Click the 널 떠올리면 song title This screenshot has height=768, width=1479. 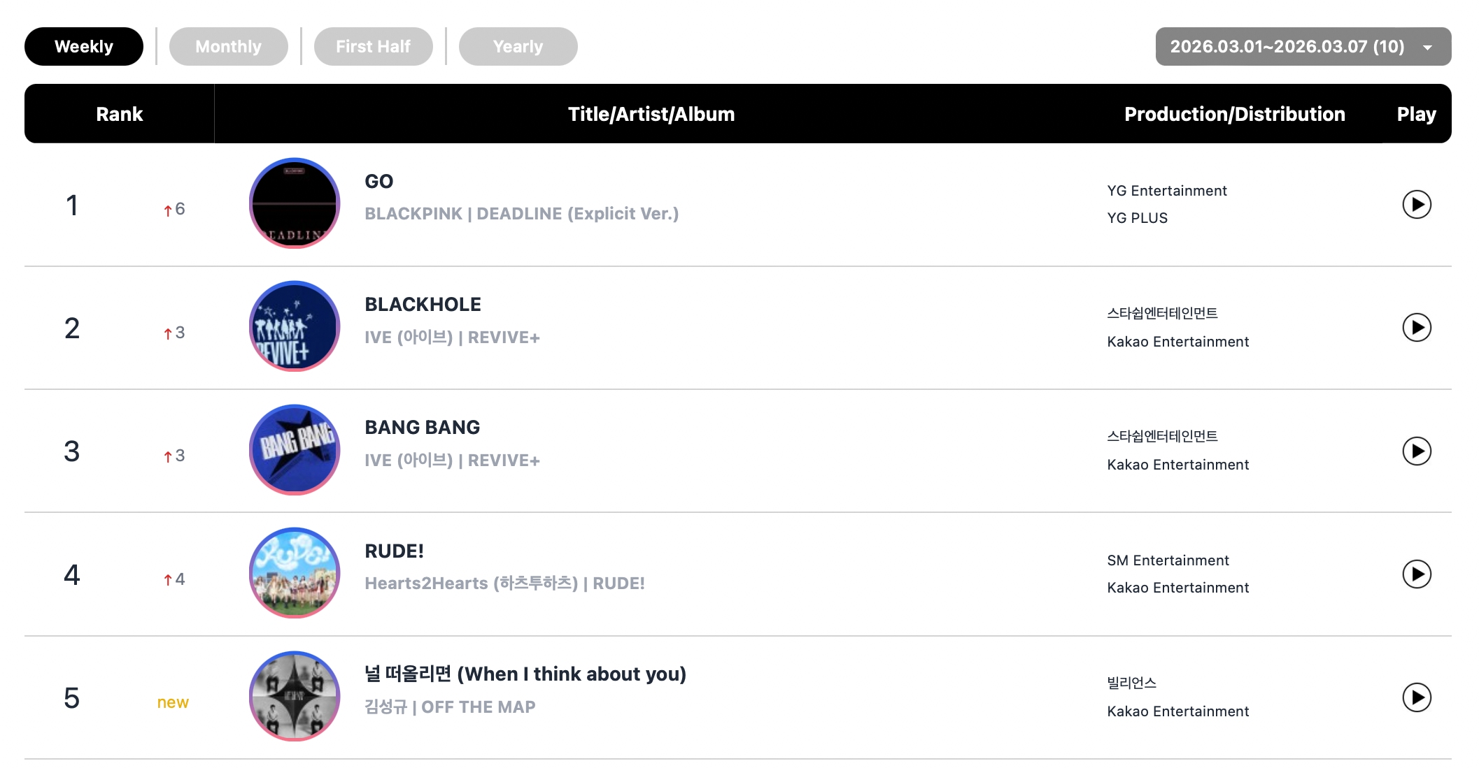(525, 674)
